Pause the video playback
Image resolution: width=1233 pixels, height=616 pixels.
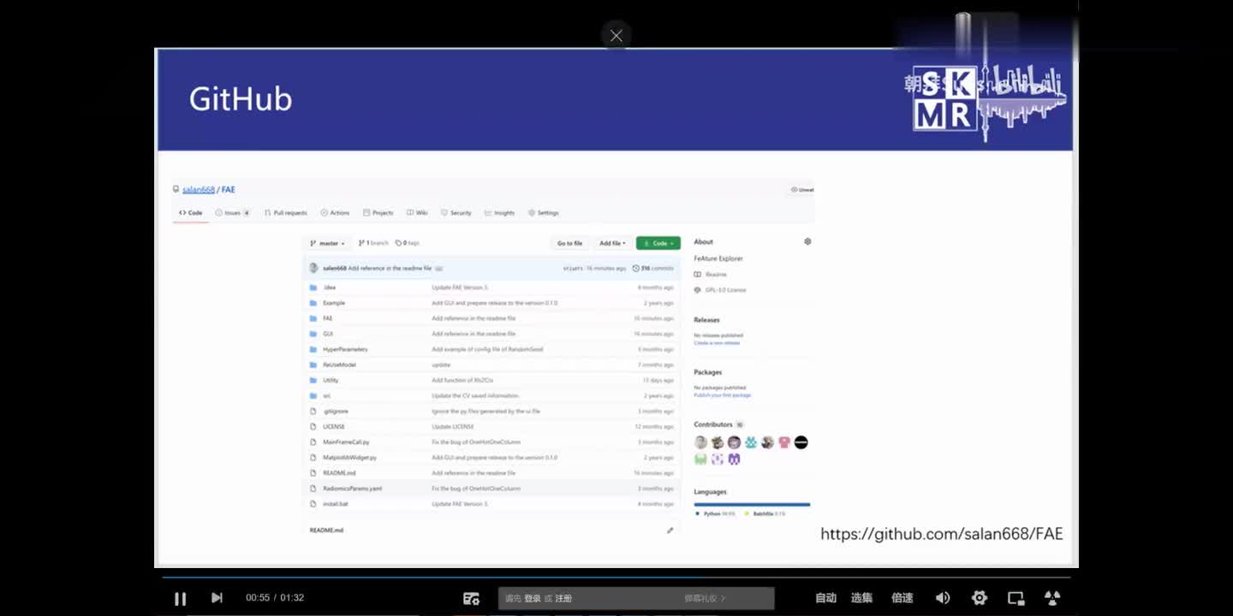pos(180,598)
